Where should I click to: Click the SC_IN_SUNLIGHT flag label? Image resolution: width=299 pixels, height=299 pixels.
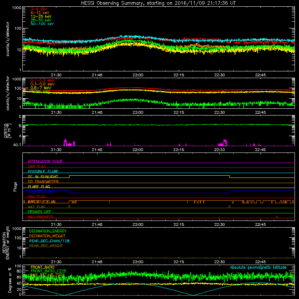(x=43, y=176)
